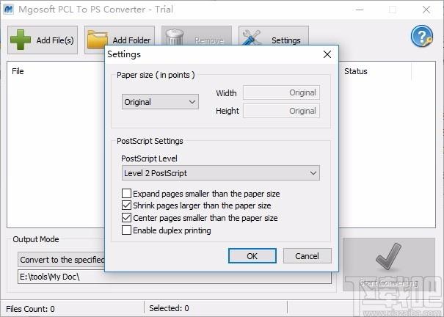This screenshot has height=317, width=444.
Task: Enable duplex printing checkbox
Action: coord(126,230)
